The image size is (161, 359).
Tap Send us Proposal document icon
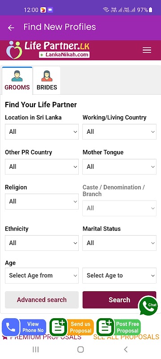click(x=59, y=327)
